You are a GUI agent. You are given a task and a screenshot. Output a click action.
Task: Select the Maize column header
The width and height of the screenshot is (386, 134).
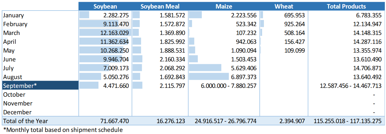(x=224, y=6)
